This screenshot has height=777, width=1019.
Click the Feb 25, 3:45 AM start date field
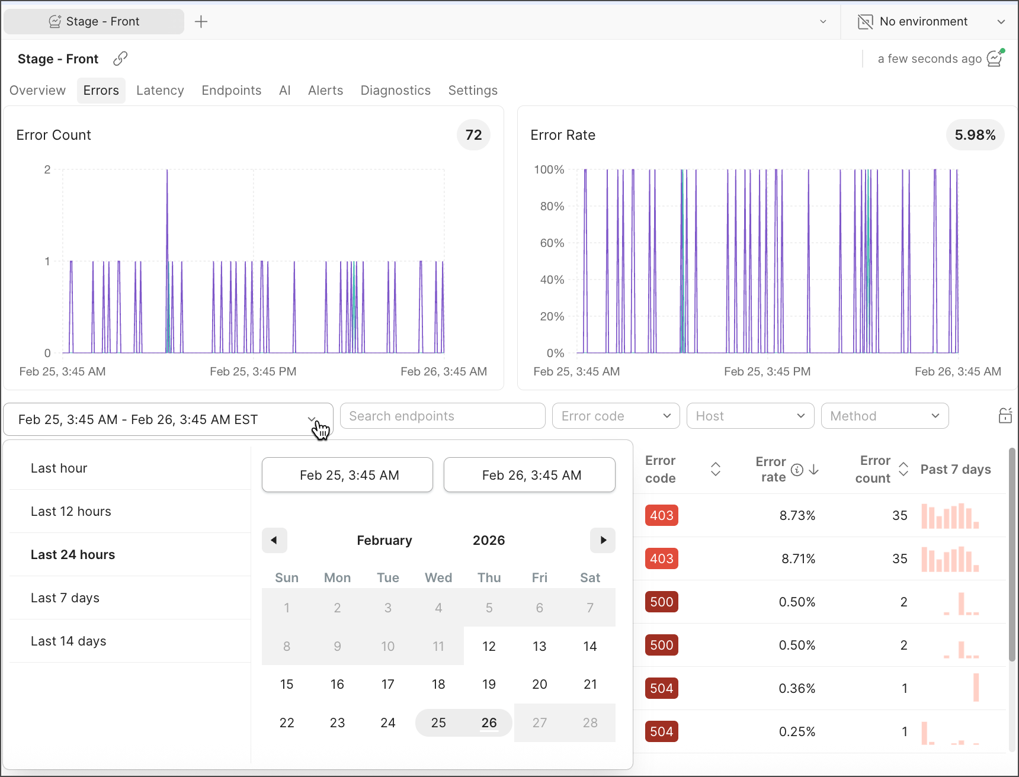point(348,475)
